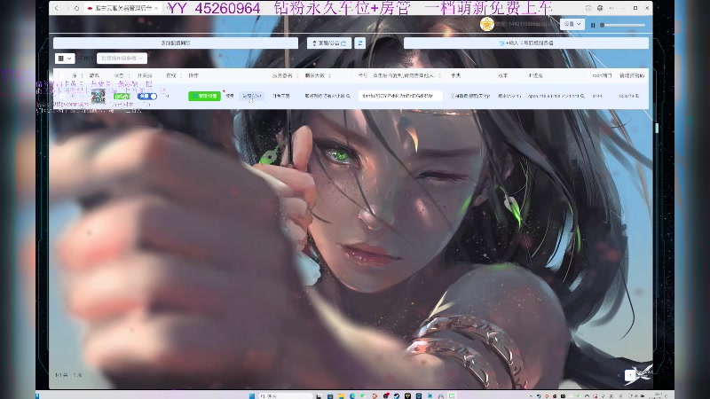Open the batch operations dropdown
This screenshot has height=399, width=710.
pos(122,59)
